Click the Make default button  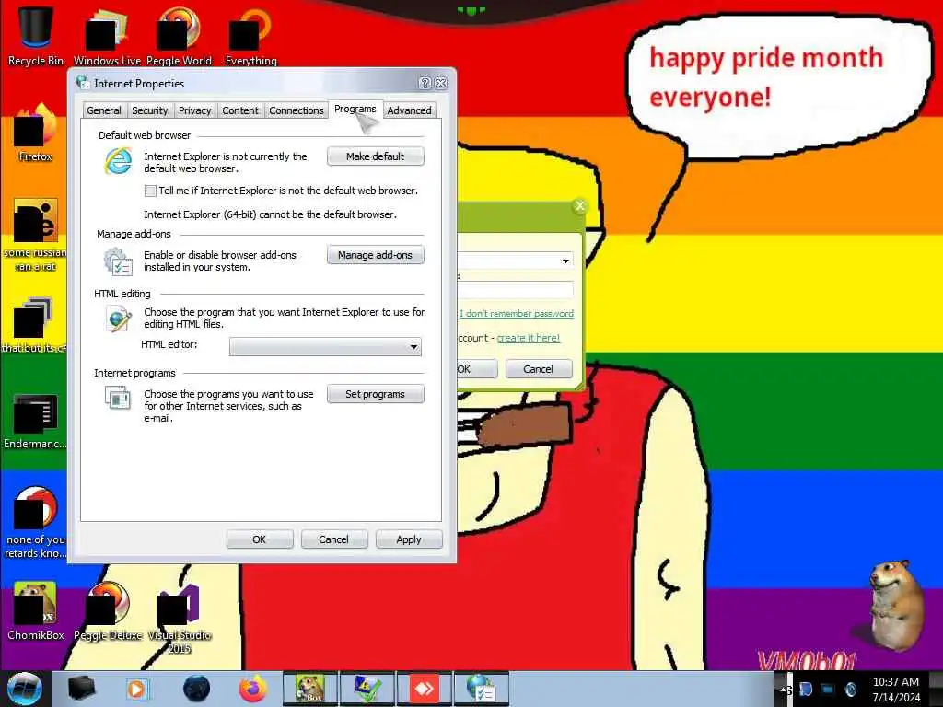click(x=376, y=156)
